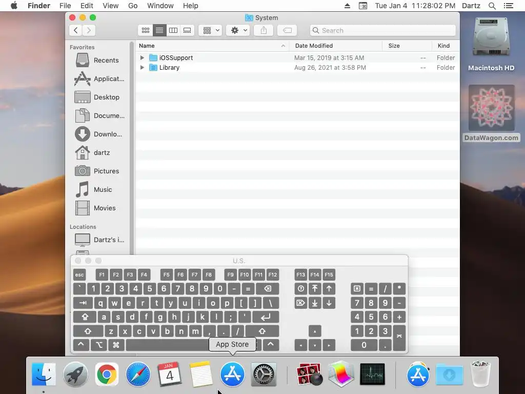Click the return key on keyboard viewer

pyautogui.click(x=266, y=317)
